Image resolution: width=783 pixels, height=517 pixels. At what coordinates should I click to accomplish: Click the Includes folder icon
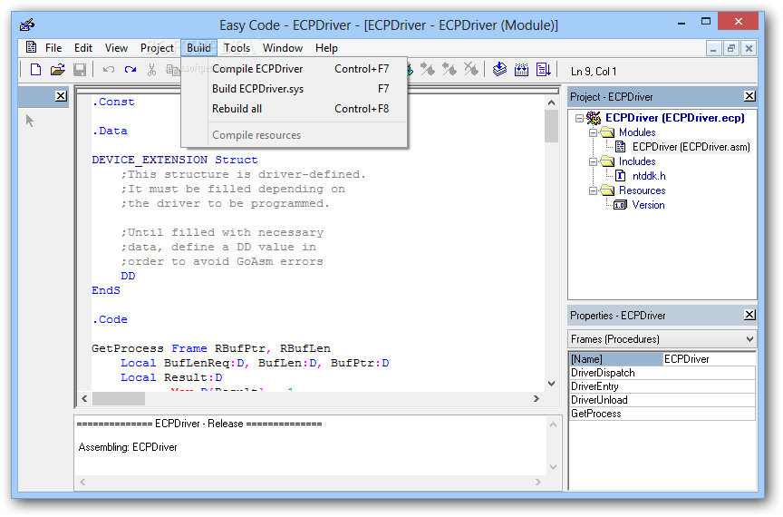click(x=607, y=161)
